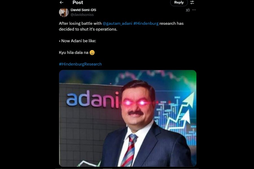
Task: Open David Soni-DS profile avatar
Action: pos(64,12)
